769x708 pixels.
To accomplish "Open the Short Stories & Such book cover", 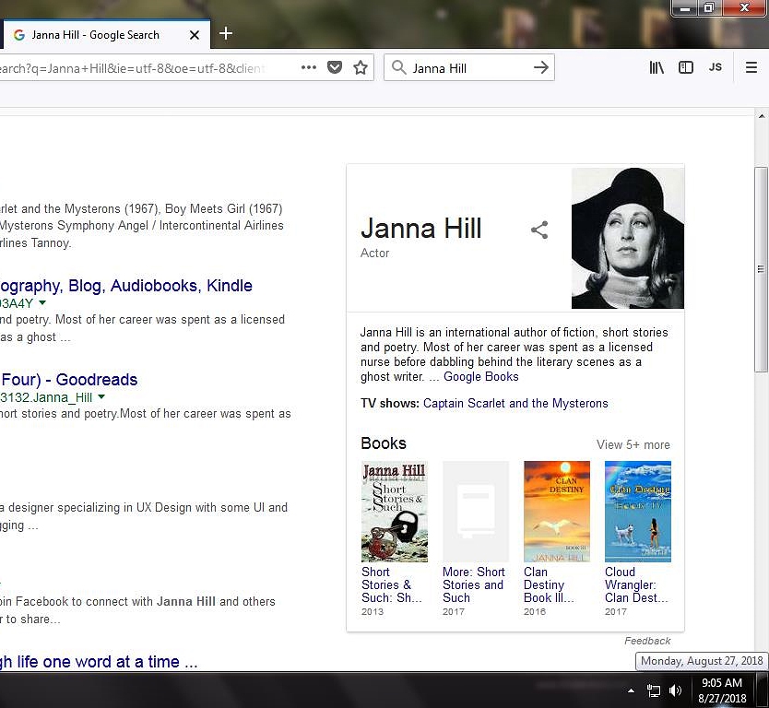I will 394,511.
